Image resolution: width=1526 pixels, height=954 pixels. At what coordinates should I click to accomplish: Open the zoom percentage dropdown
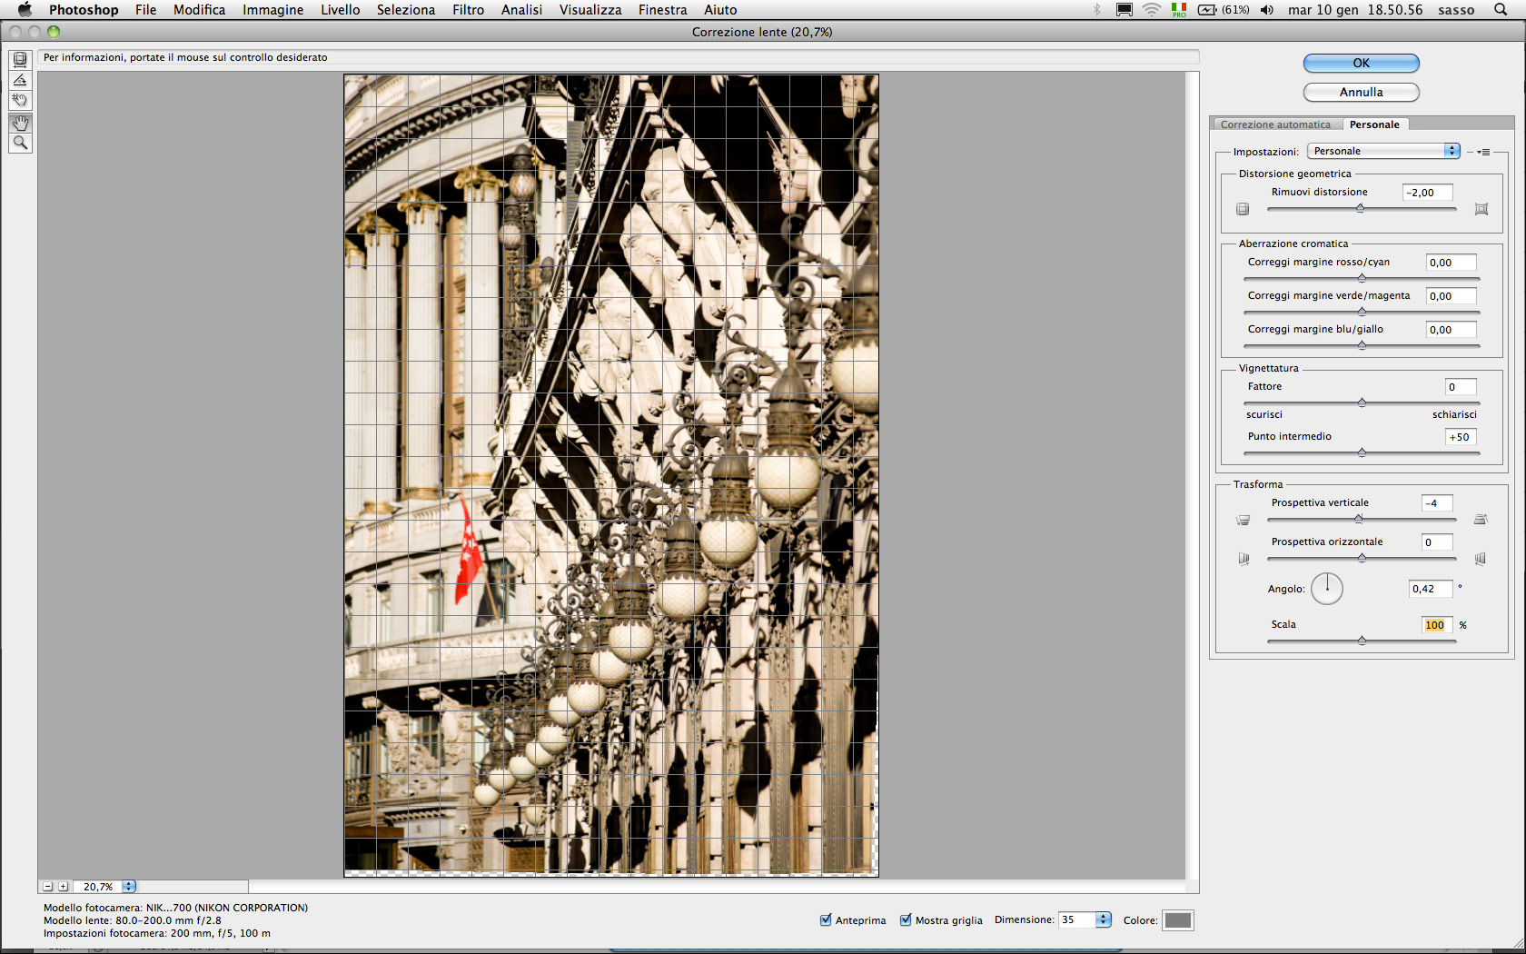click(x=129, y=887)
